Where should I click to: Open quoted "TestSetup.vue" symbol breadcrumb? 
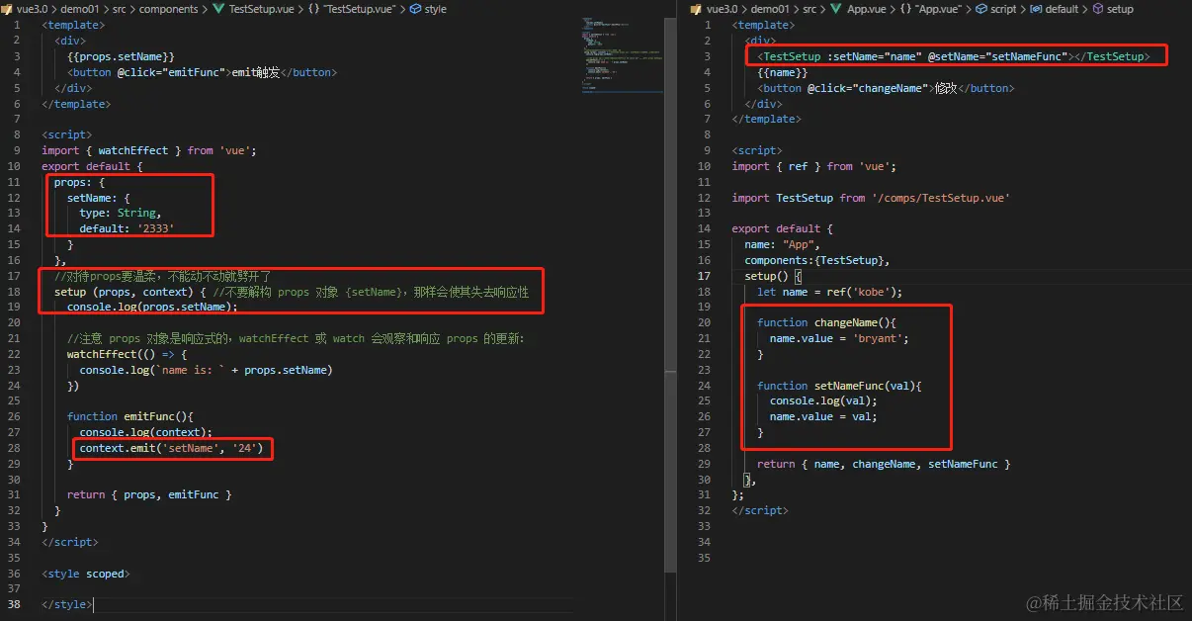[359, 9]
